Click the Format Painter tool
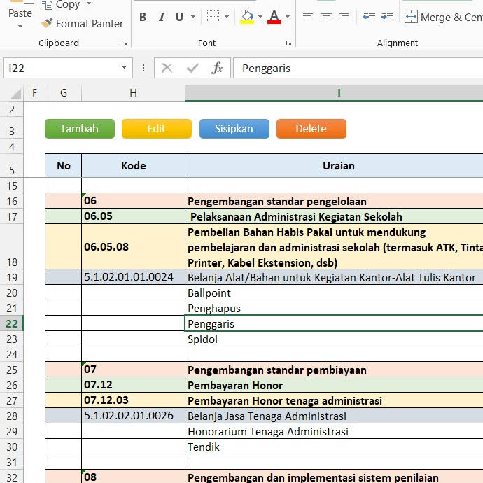 (82, 24)
